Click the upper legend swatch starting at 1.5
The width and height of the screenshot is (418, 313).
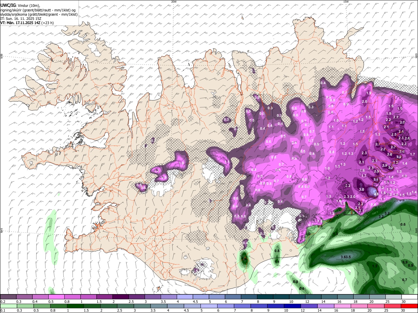point(104,297)
